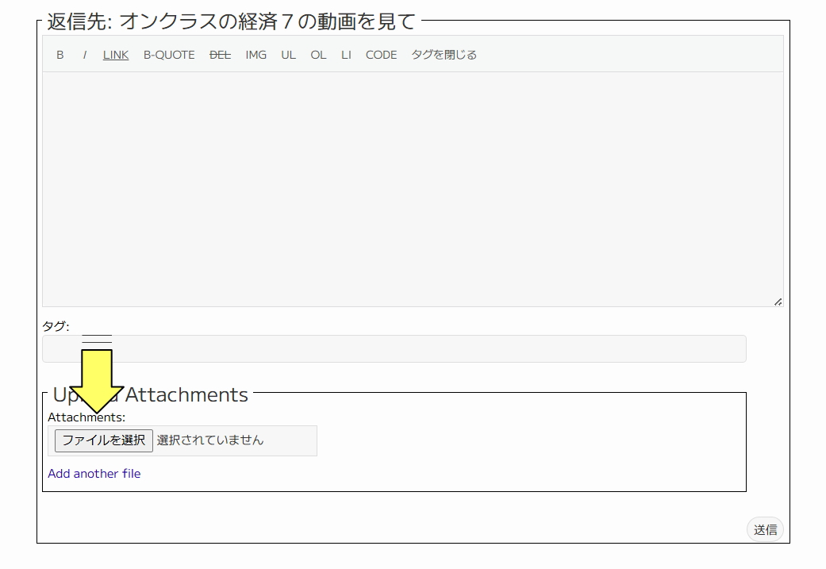The width and height of the screenshot is (826, 569).
Task: Insert a hyperlink using LINK button
Action: pyautogui.click(x=116, y=55)
